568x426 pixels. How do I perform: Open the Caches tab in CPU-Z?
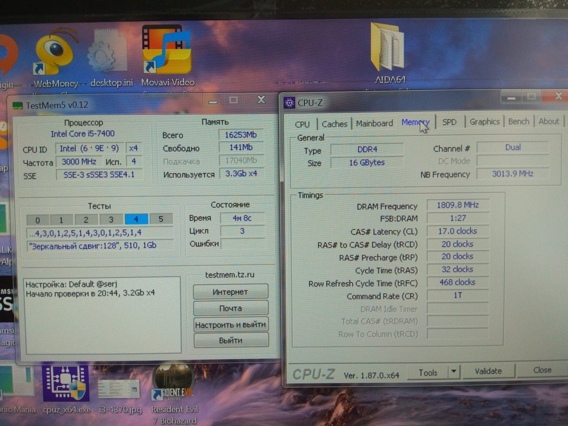click(335, 124)
